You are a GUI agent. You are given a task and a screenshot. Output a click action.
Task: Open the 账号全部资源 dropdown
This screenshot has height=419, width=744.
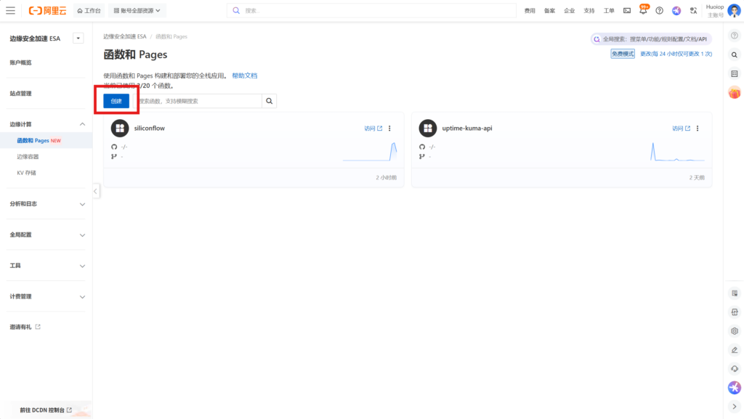tap(137, 11)
